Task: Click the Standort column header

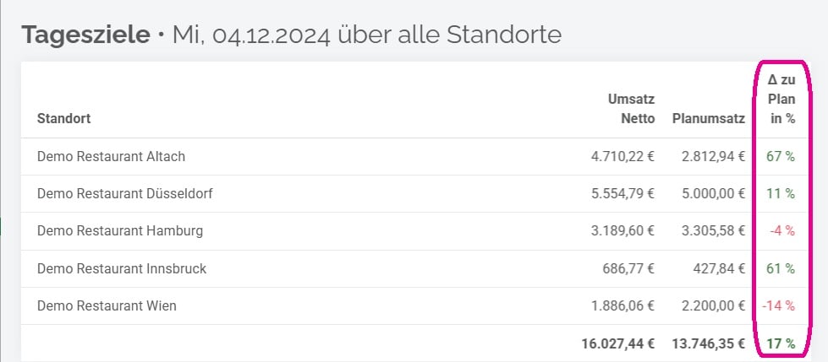Action: [x=63, y=119]
